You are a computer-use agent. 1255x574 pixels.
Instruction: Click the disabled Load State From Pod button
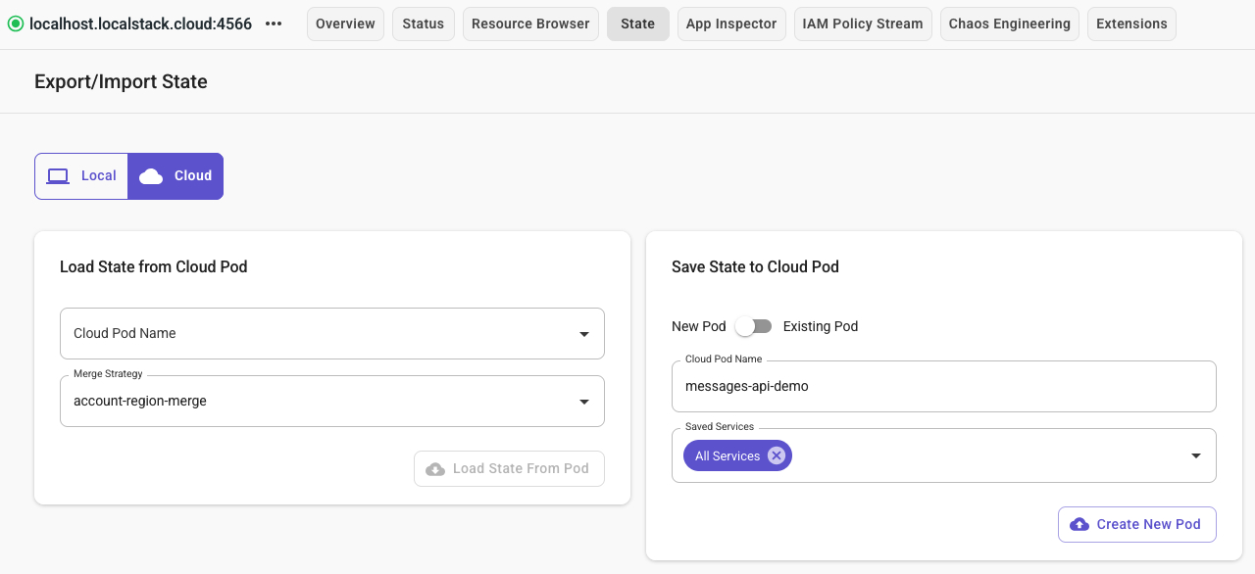[509, 469]
